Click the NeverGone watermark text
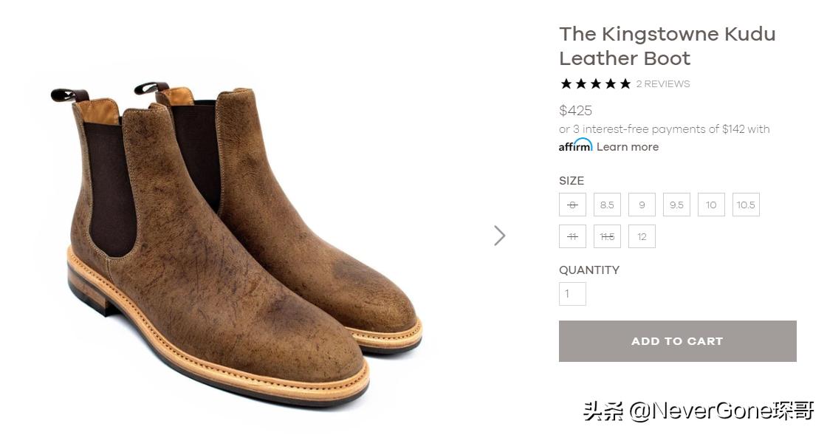 coord(698,411)
